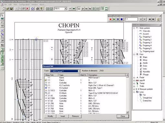Select the Doric key symbol
The image size is (165, 123).
145,66
